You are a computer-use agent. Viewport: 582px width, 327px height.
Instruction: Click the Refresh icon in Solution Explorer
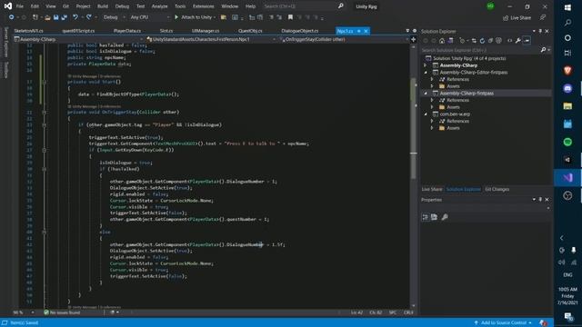coord(482,40)
